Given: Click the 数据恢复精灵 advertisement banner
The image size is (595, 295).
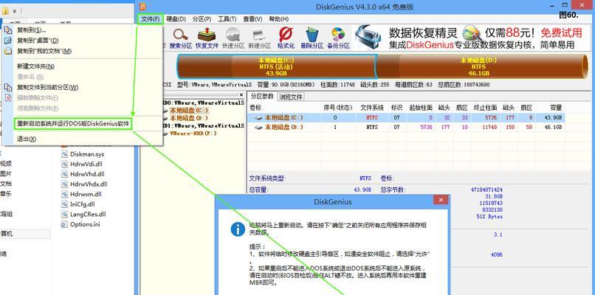Looking at the screenshot, I should pos(470,38).
